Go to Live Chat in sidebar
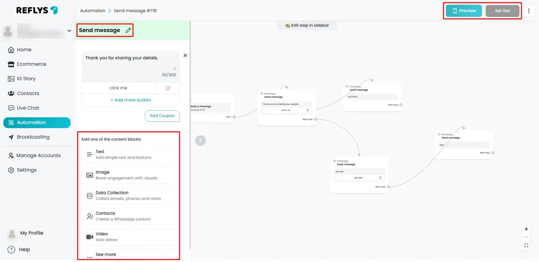Screen dimensions: 539x262 click(28, 108)
